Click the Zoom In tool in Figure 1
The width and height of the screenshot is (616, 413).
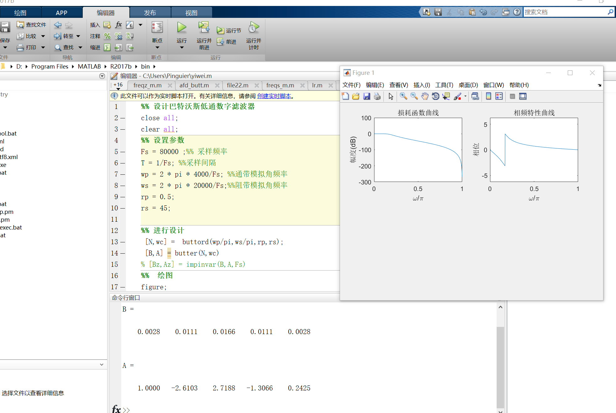coord(403,96)
